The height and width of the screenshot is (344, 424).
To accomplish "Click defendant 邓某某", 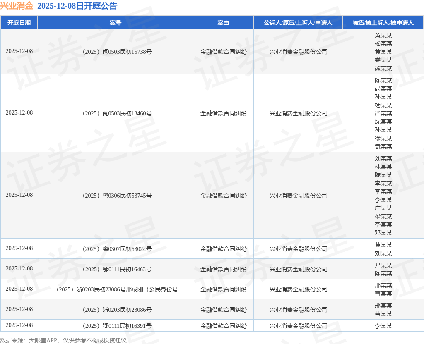I will tap(383, 233).
